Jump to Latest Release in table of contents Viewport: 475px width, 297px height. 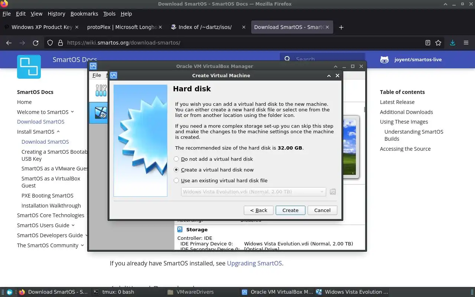[397, 102]
